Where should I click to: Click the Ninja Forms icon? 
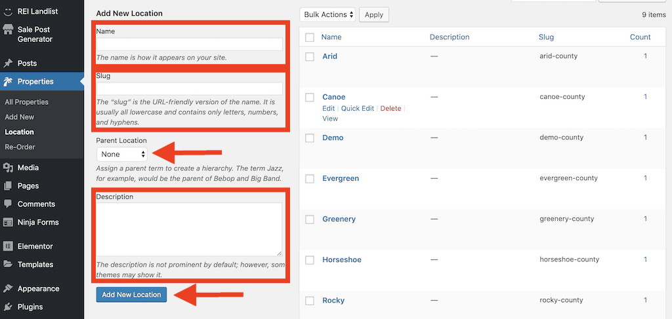point(8,222)
